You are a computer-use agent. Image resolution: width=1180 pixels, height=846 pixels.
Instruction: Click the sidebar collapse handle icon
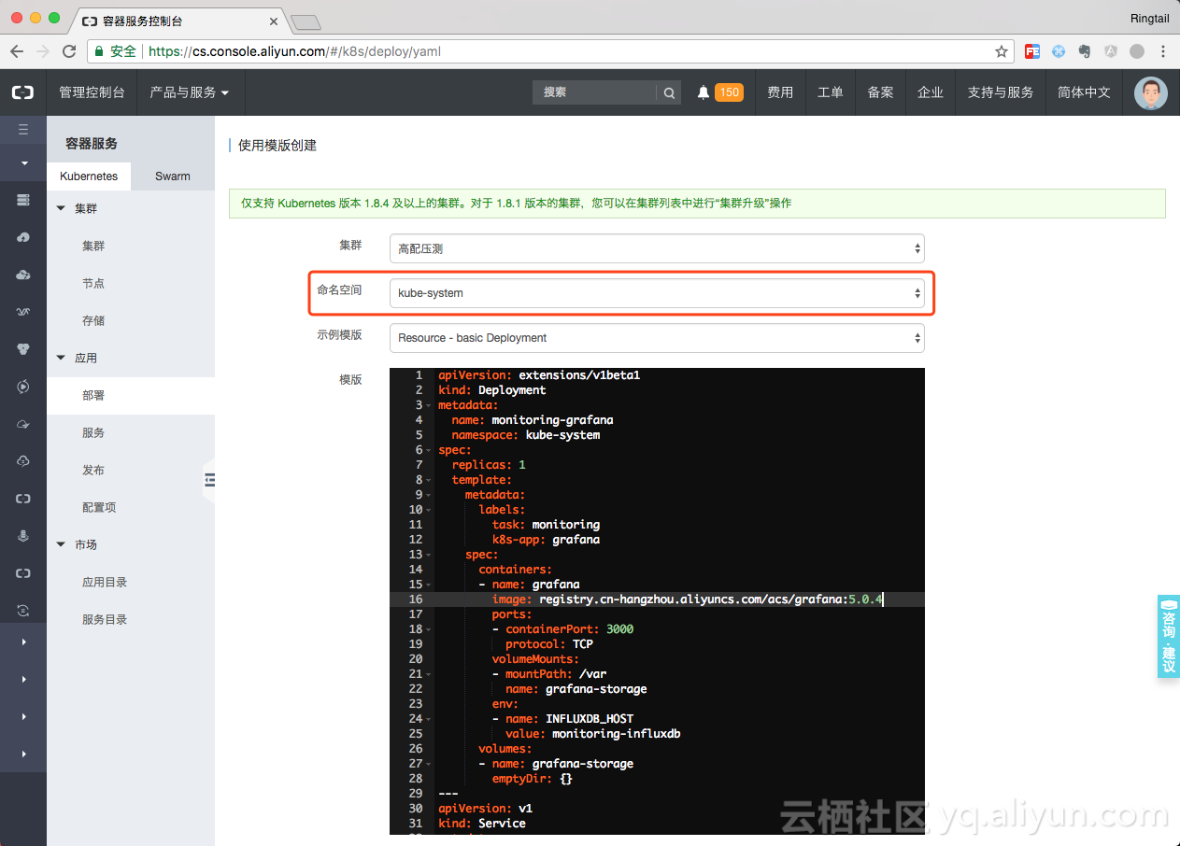(x=209, y=480)
